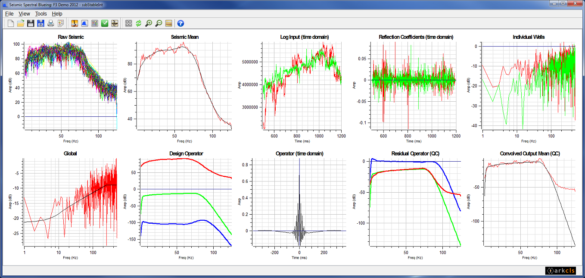Save the session with the floppy disk icon
This screenshot has height=278, width=585.
point(31,23)
